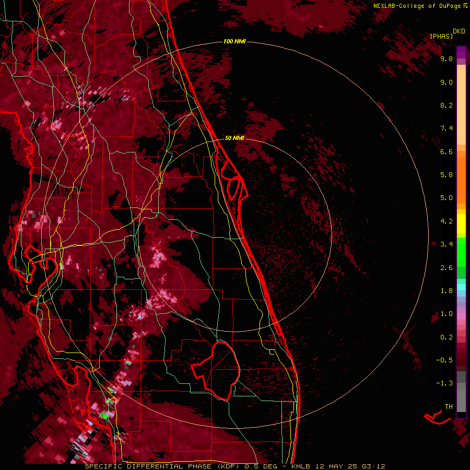Pick the bright green segment of color bar

pyautogui.click(x=461, y=252)
